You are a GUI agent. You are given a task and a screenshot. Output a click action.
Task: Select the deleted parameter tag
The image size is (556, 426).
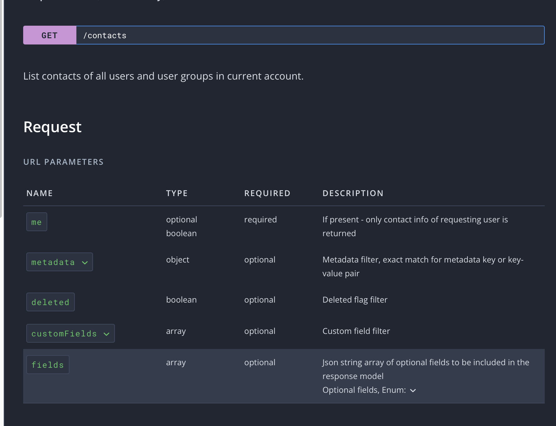[x=50, y=302]
